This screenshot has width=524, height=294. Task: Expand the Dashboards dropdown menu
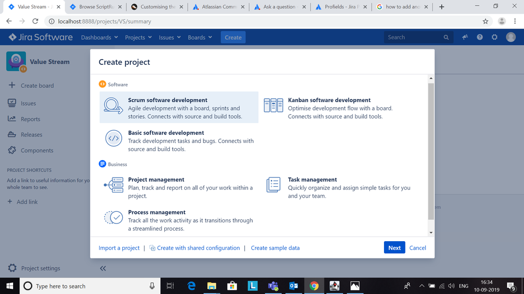99,37
